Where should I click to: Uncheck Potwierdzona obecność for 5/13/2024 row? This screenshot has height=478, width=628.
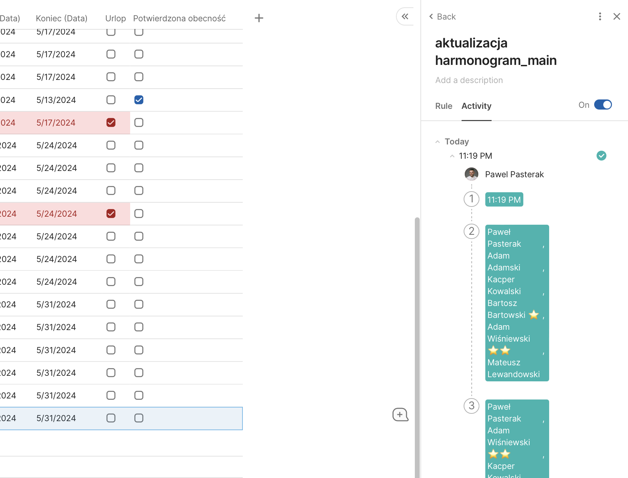[x=139, y=100]
